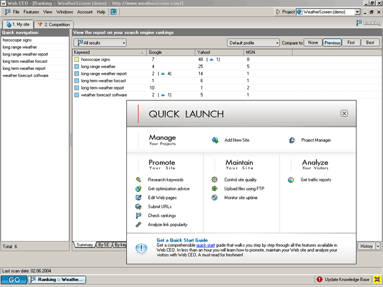Click the Google column header
This screenshot has height=287, width=383.
pos(171,52)
